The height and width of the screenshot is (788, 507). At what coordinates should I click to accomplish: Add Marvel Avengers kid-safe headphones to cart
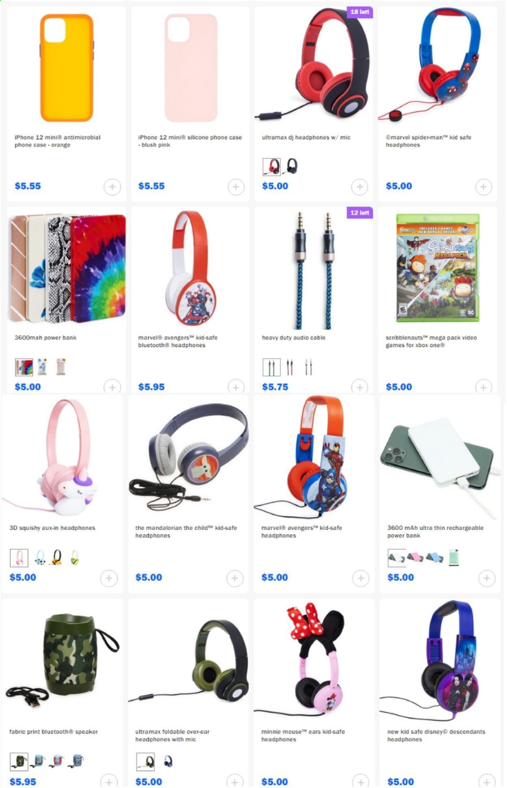click(x=361, y=578)
